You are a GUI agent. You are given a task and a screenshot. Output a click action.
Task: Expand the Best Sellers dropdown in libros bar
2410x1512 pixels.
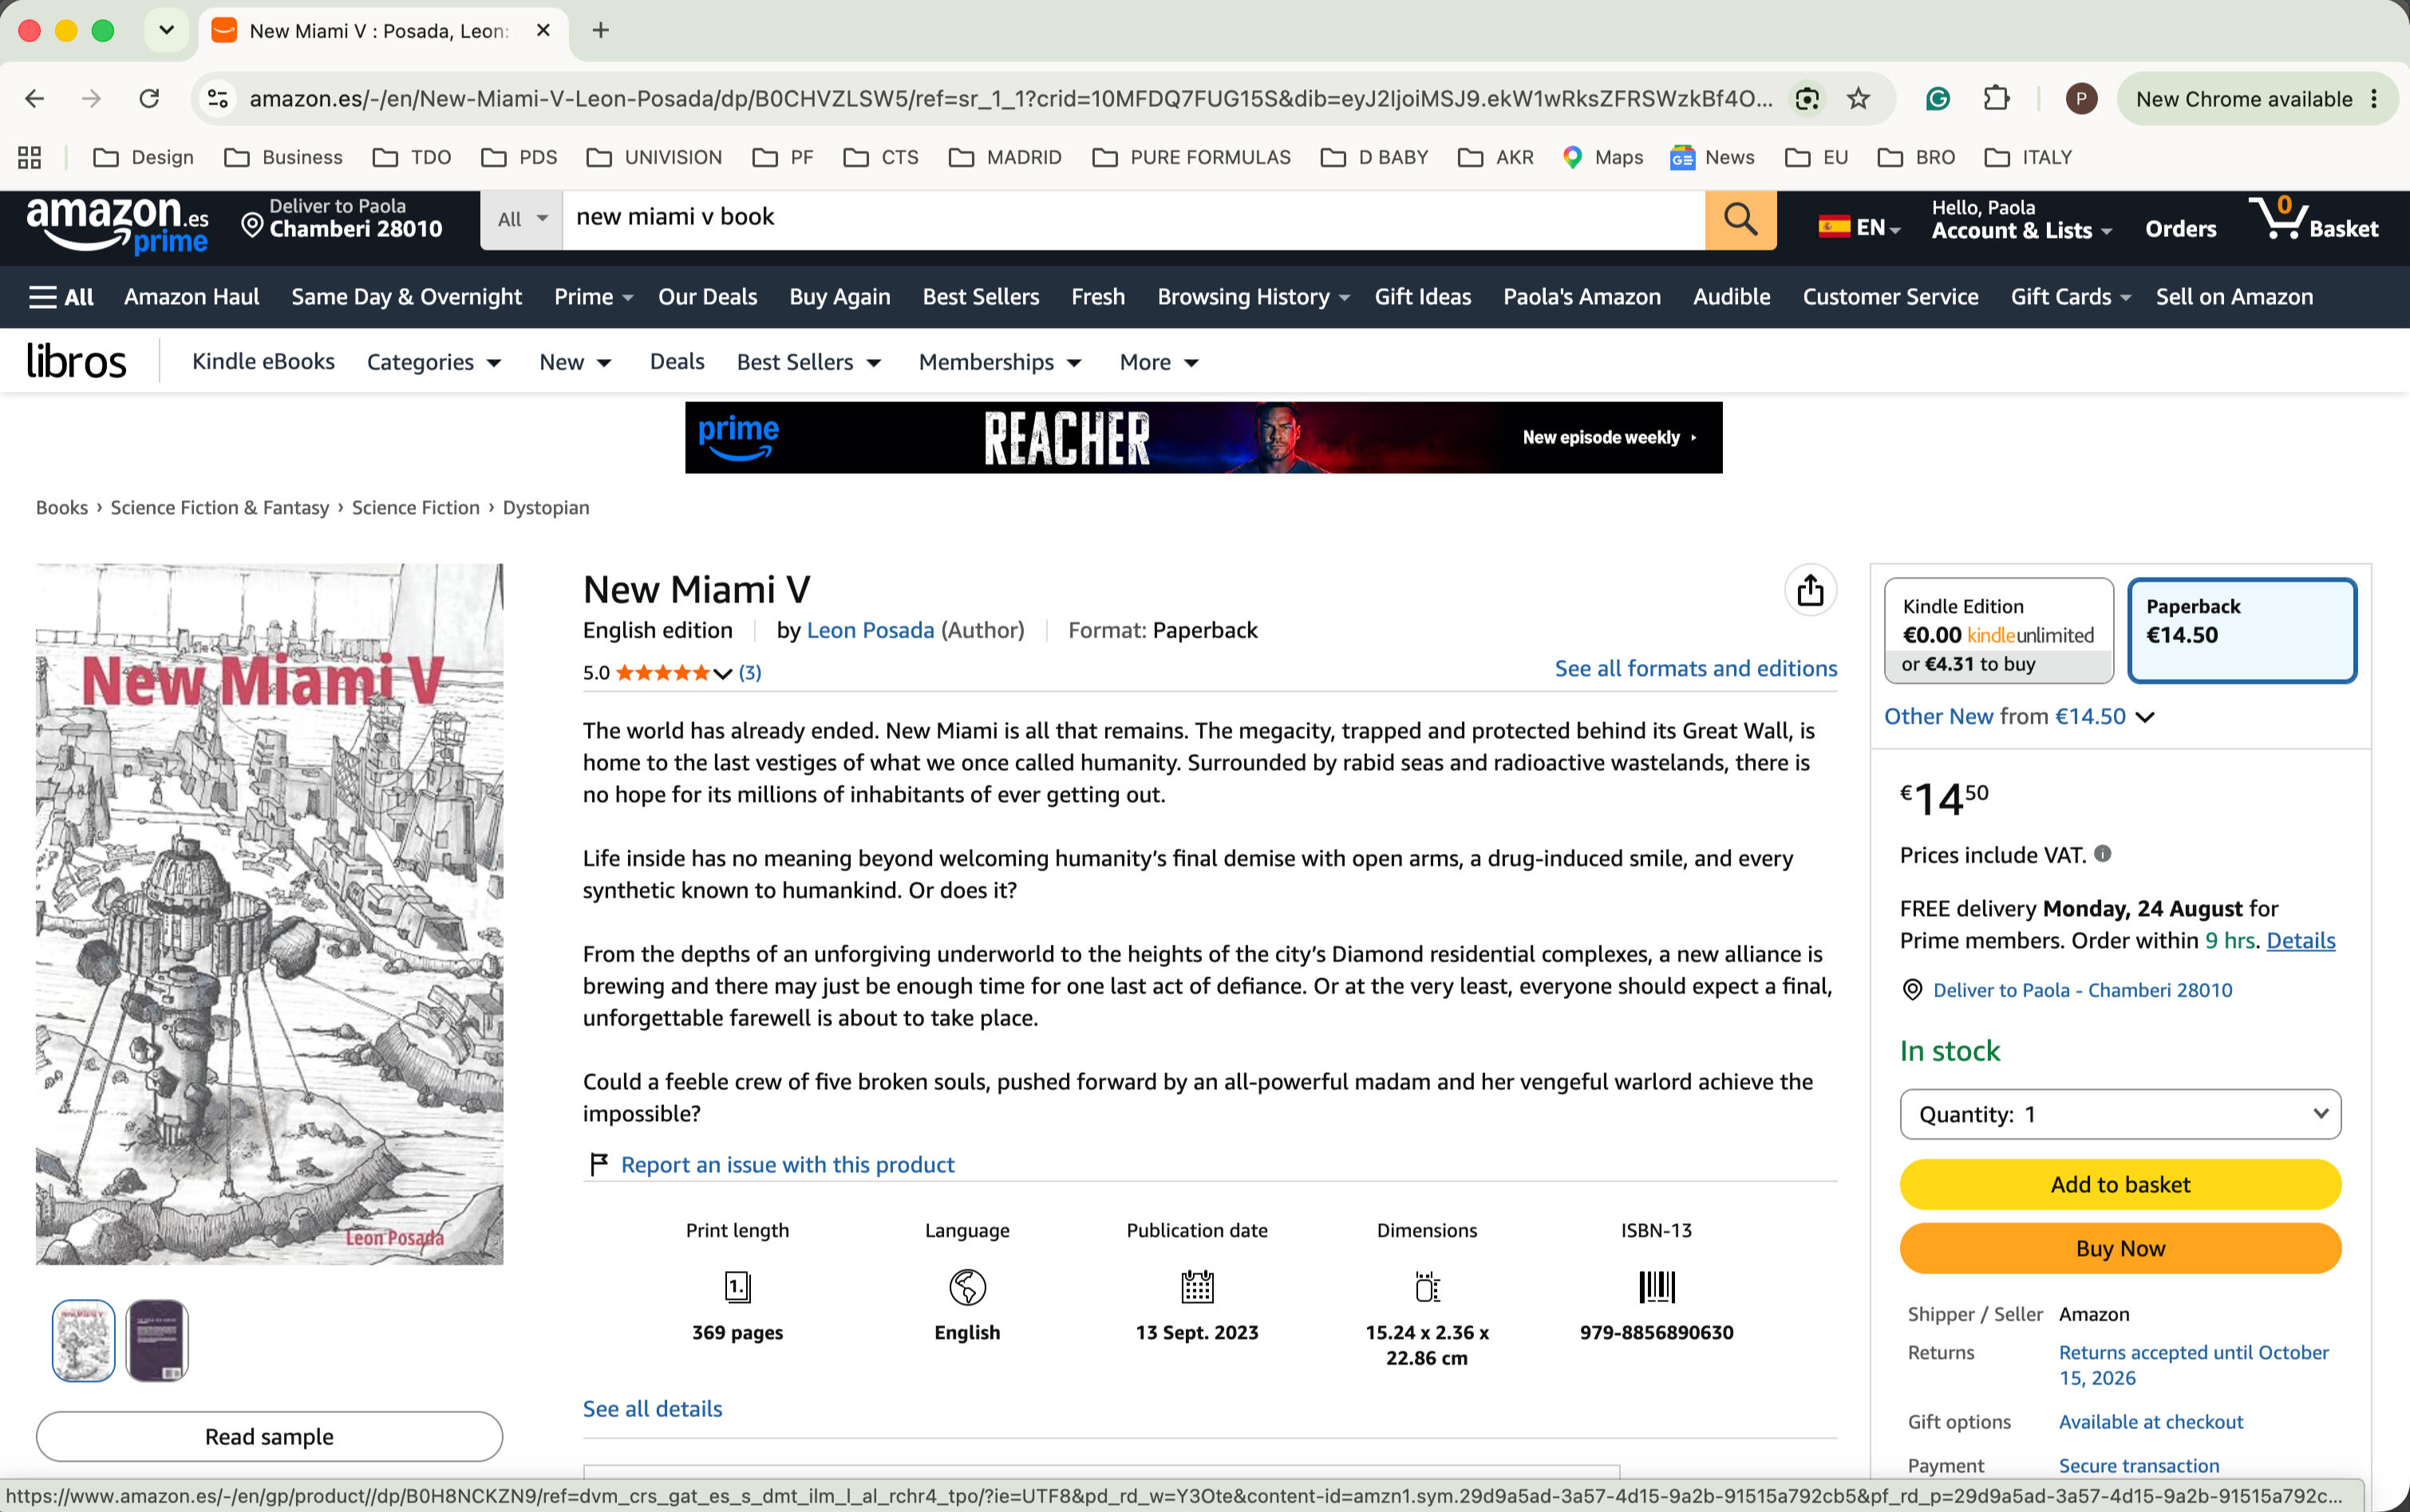(x=809, y=362)
